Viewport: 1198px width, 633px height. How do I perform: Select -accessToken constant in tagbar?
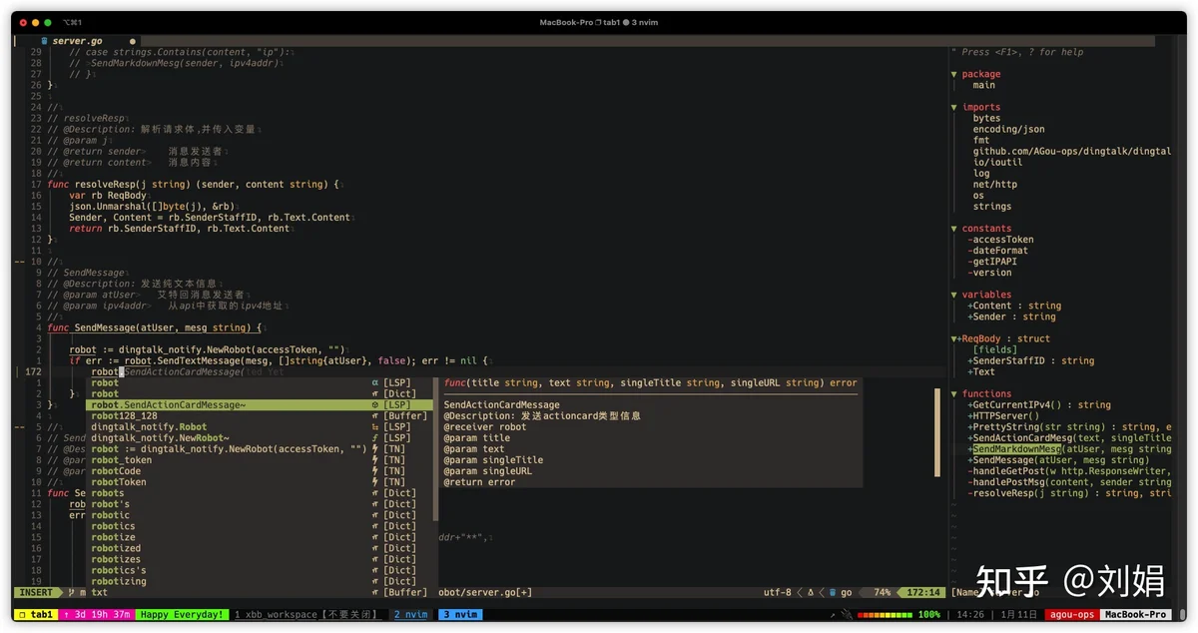pyautogui.click(x=1000, y=240)
